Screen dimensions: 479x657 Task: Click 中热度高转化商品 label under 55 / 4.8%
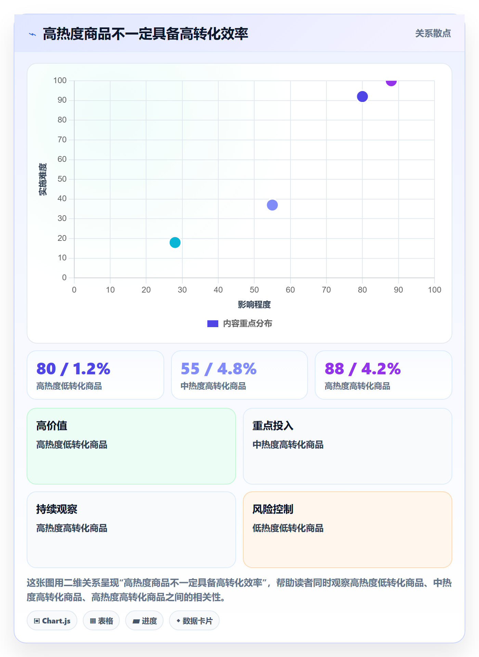click(x=213, y=386)
